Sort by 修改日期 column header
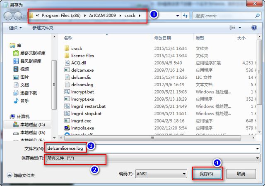 coord(162,38)
